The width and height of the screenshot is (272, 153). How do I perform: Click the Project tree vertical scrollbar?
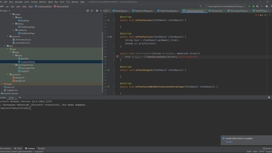tap(102, 62)
